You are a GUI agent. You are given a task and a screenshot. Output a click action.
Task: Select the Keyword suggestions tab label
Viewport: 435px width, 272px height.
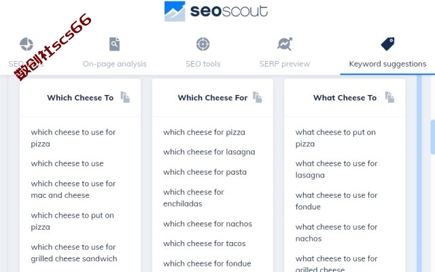point(387,64)
